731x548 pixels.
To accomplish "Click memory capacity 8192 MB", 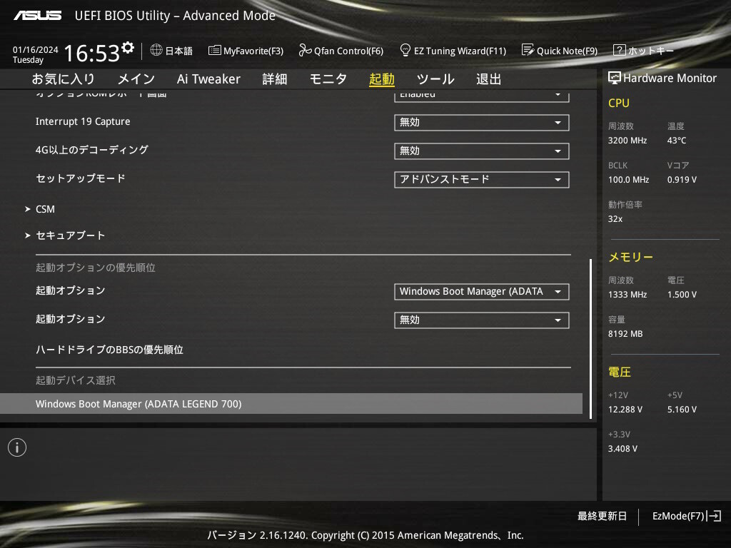I will [625, 334].
